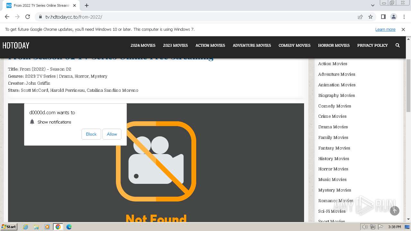Close the From 2022 TV Series tab
The width and height of the screenshot is (411, 231).
(75, 5)
